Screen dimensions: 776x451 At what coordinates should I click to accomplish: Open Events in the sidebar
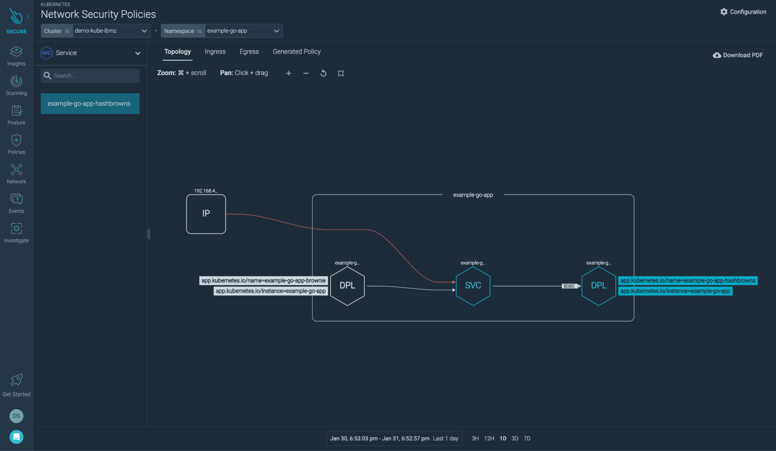[16, 203]
